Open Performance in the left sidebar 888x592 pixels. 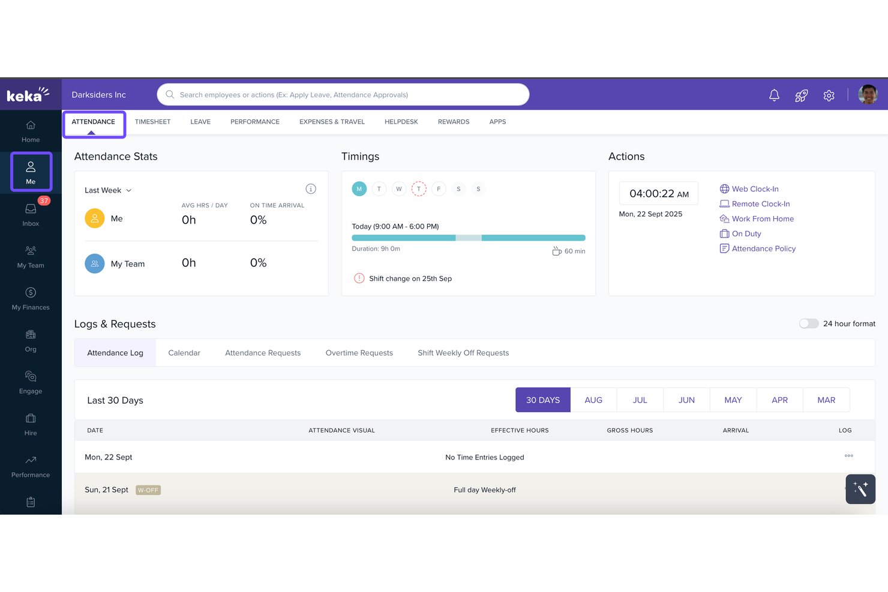[31, 467]
